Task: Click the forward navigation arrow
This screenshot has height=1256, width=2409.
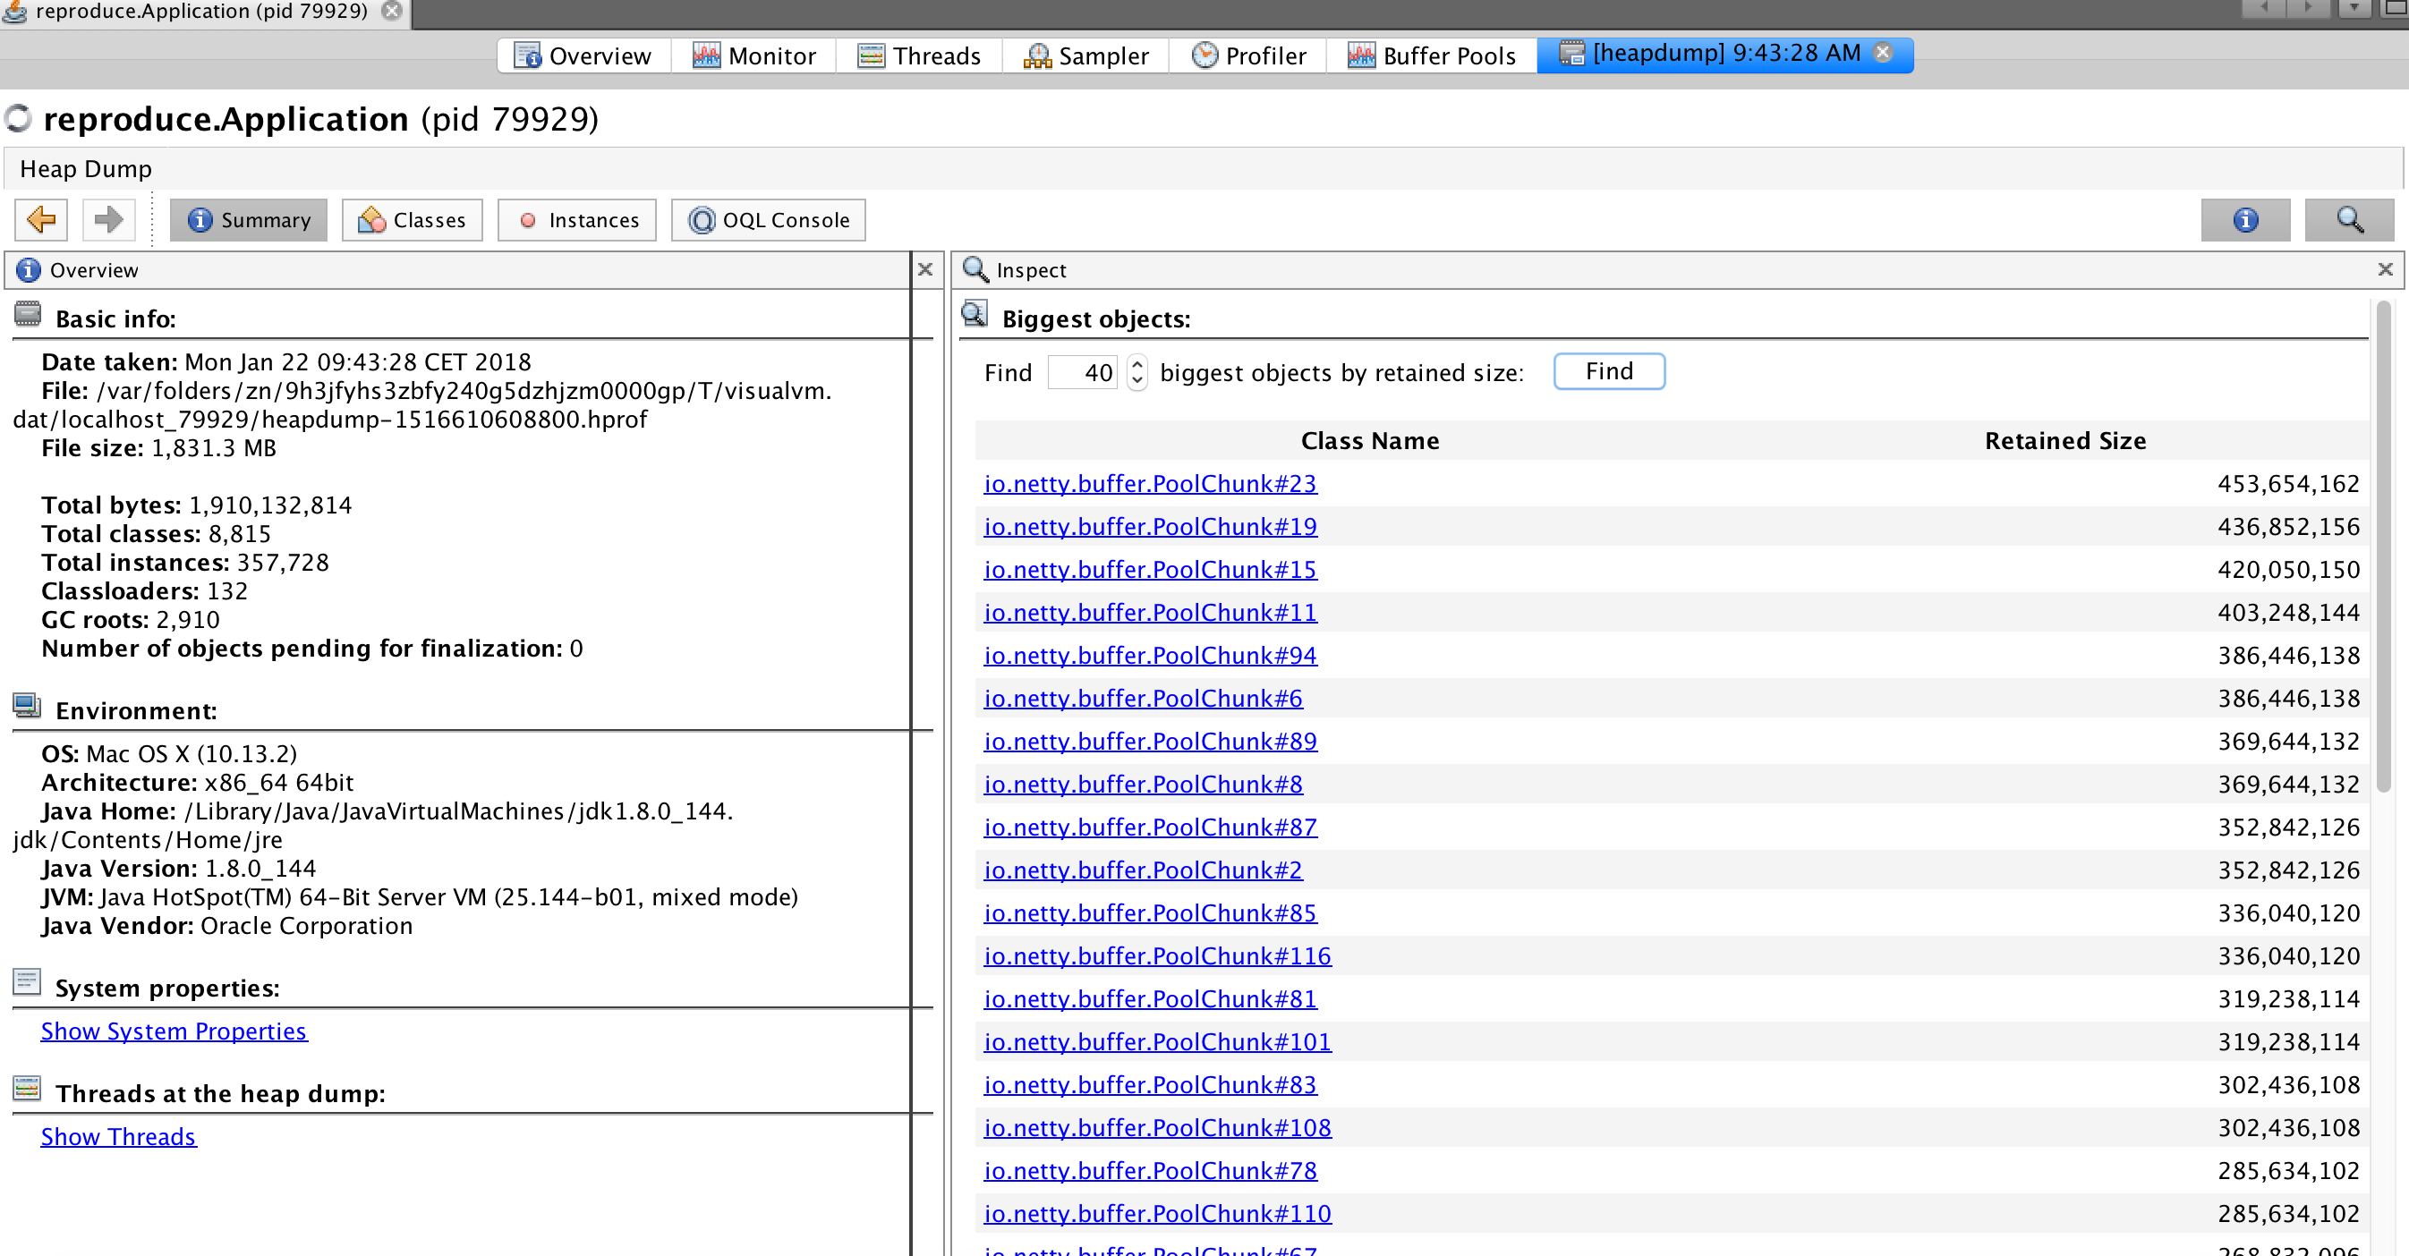Action: tap(107, 219)
